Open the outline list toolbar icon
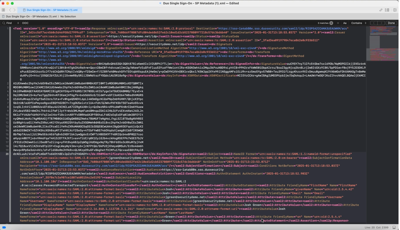This screenshot has width=400, height=230. (x=388, y=10)
